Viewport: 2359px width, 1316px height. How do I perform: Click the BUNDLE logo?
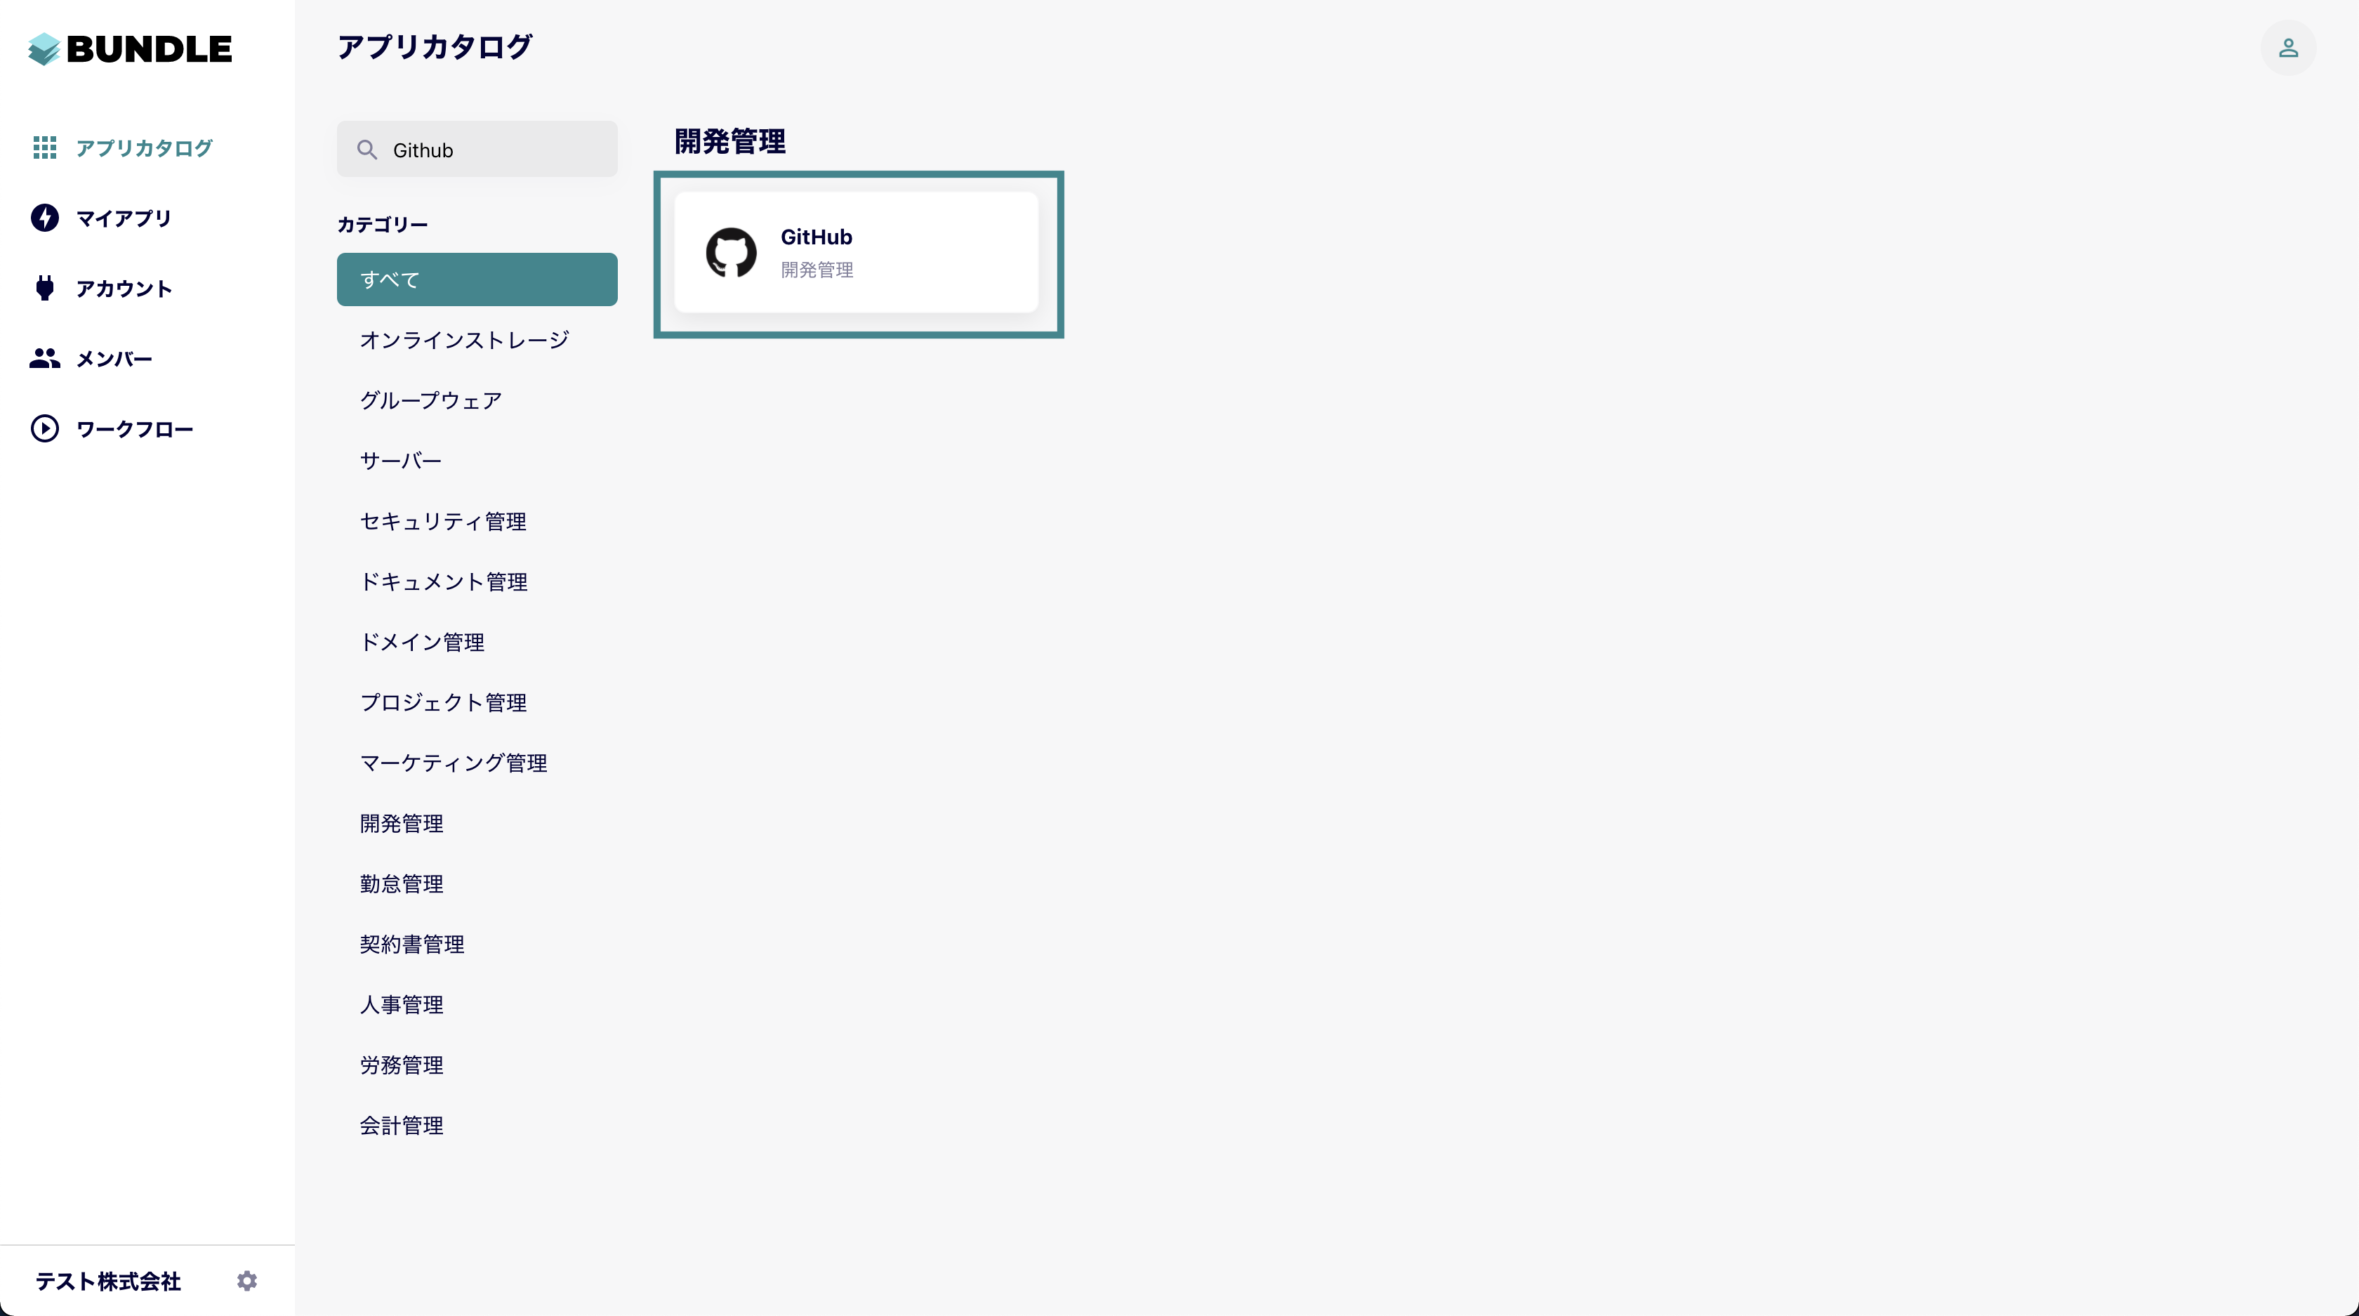tap(130, 49)
